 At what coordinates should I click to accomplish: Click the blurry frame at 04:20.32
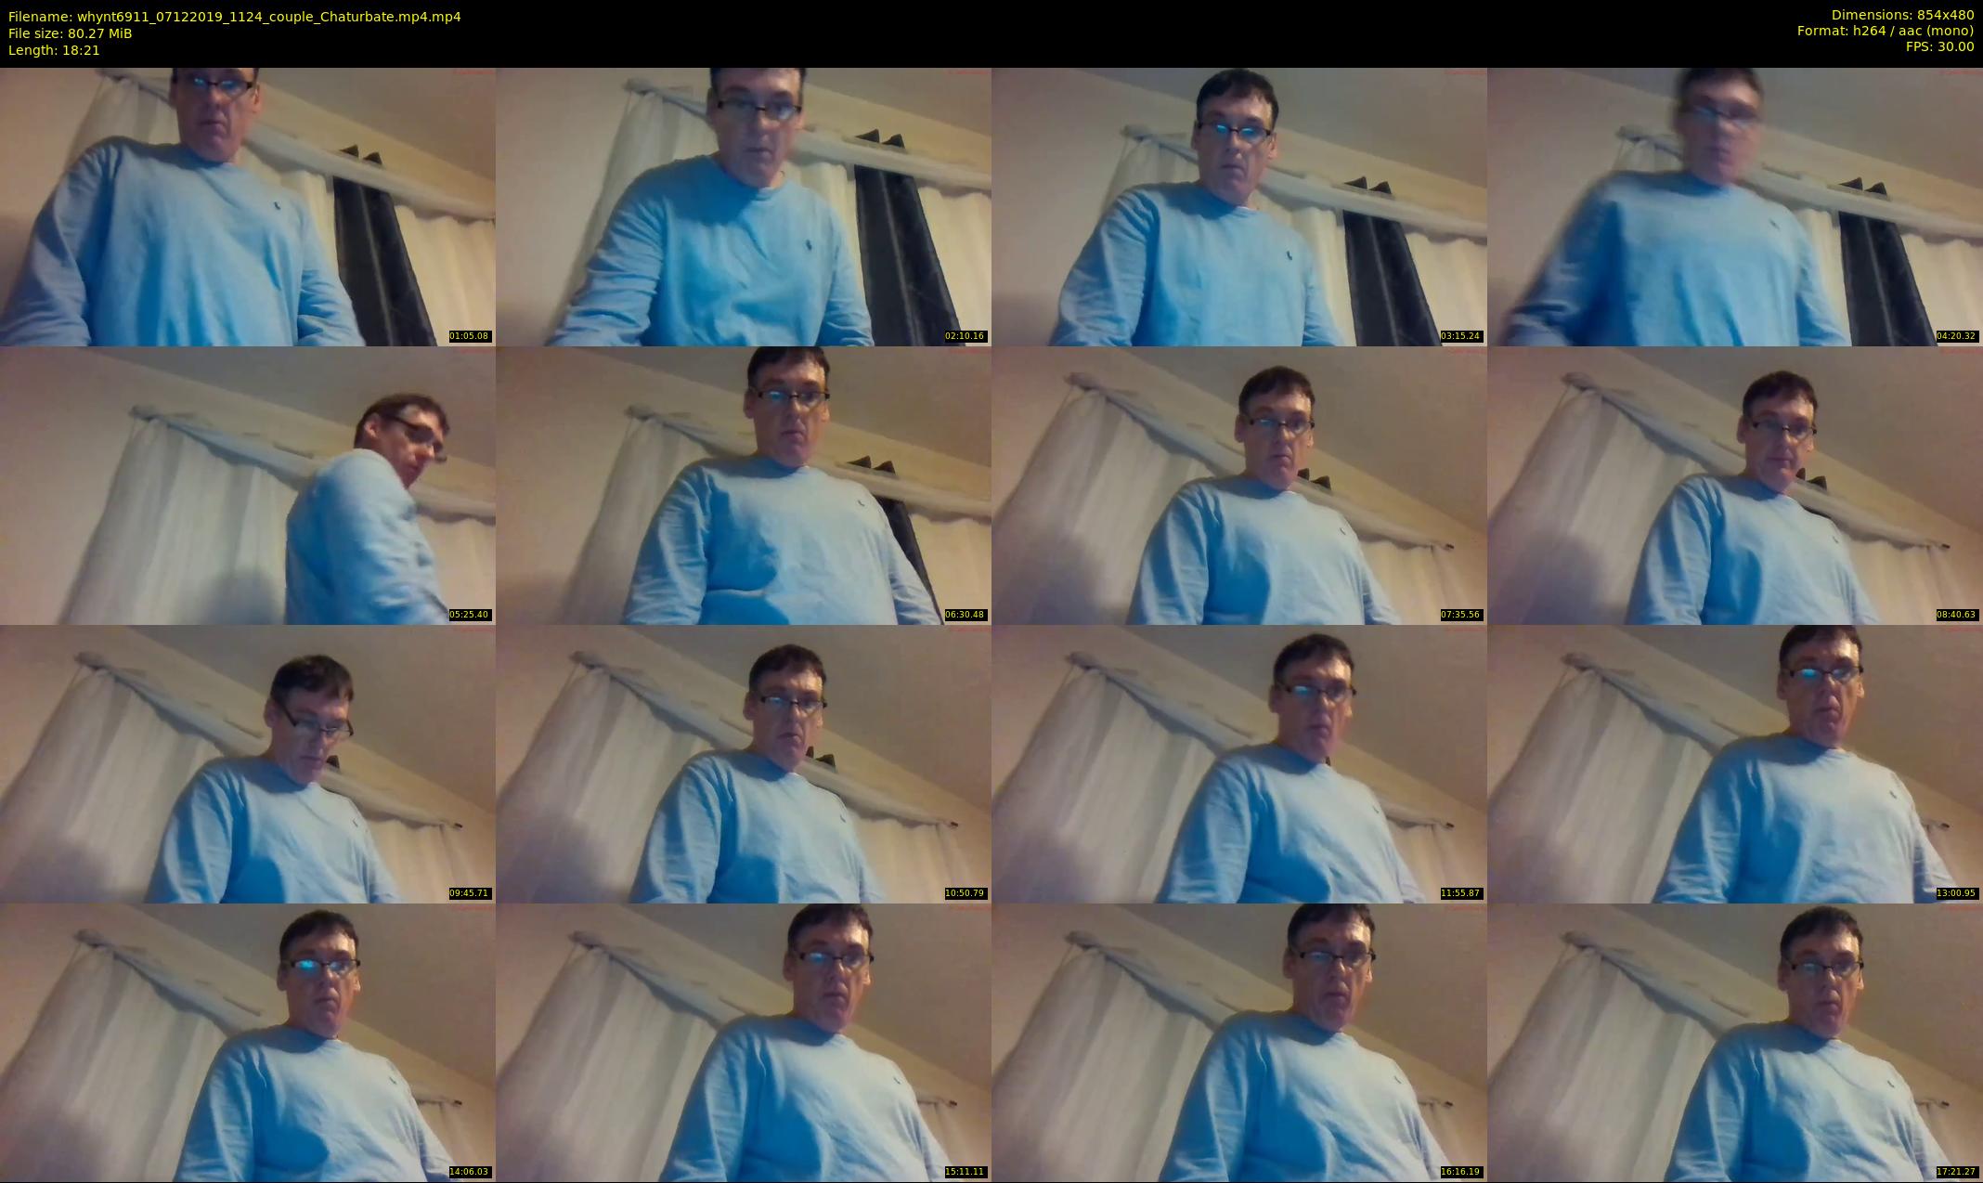point(1734,206)
